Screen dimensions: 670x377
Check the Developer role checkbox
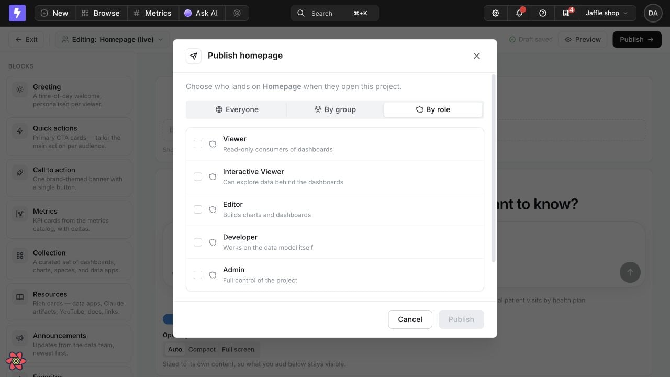pos(198,242)
